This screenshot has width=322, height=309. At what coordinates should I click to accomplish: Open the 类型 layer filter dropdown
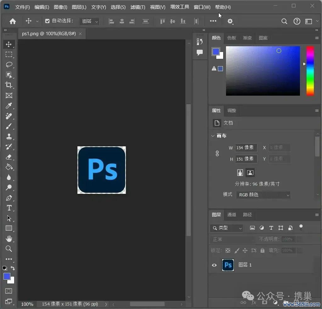point(227,228)
